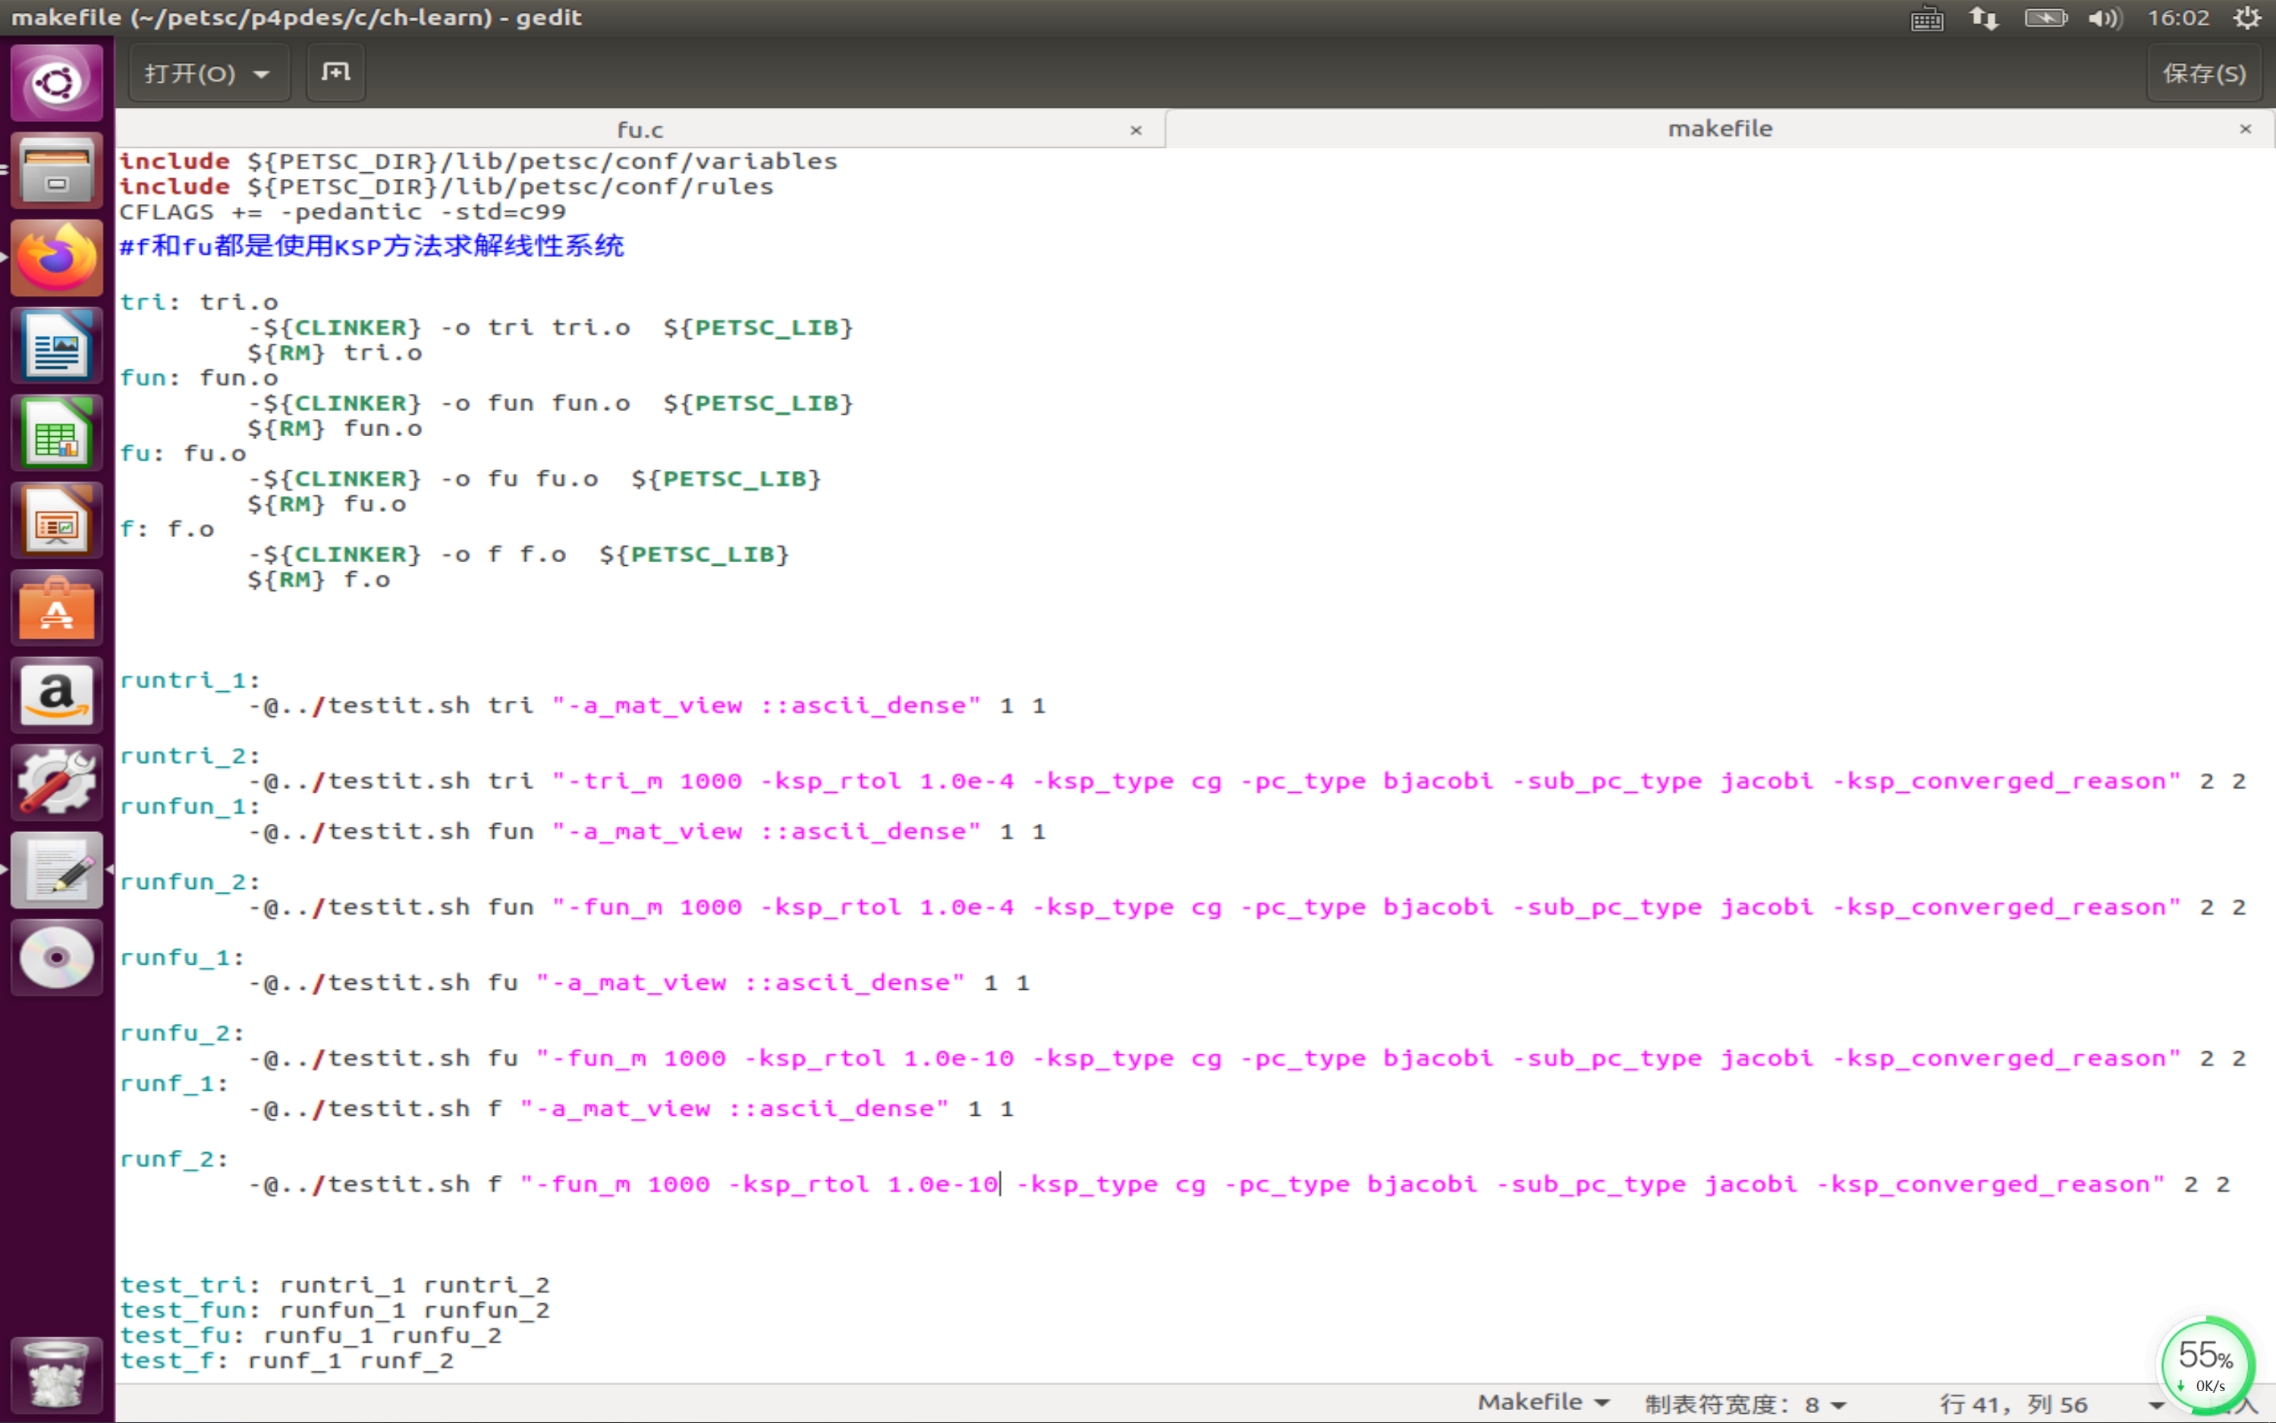Viewport: 2276px width, 1423px height.
Task: Launch LibreOffice Writer from dock
Action: 56,345
